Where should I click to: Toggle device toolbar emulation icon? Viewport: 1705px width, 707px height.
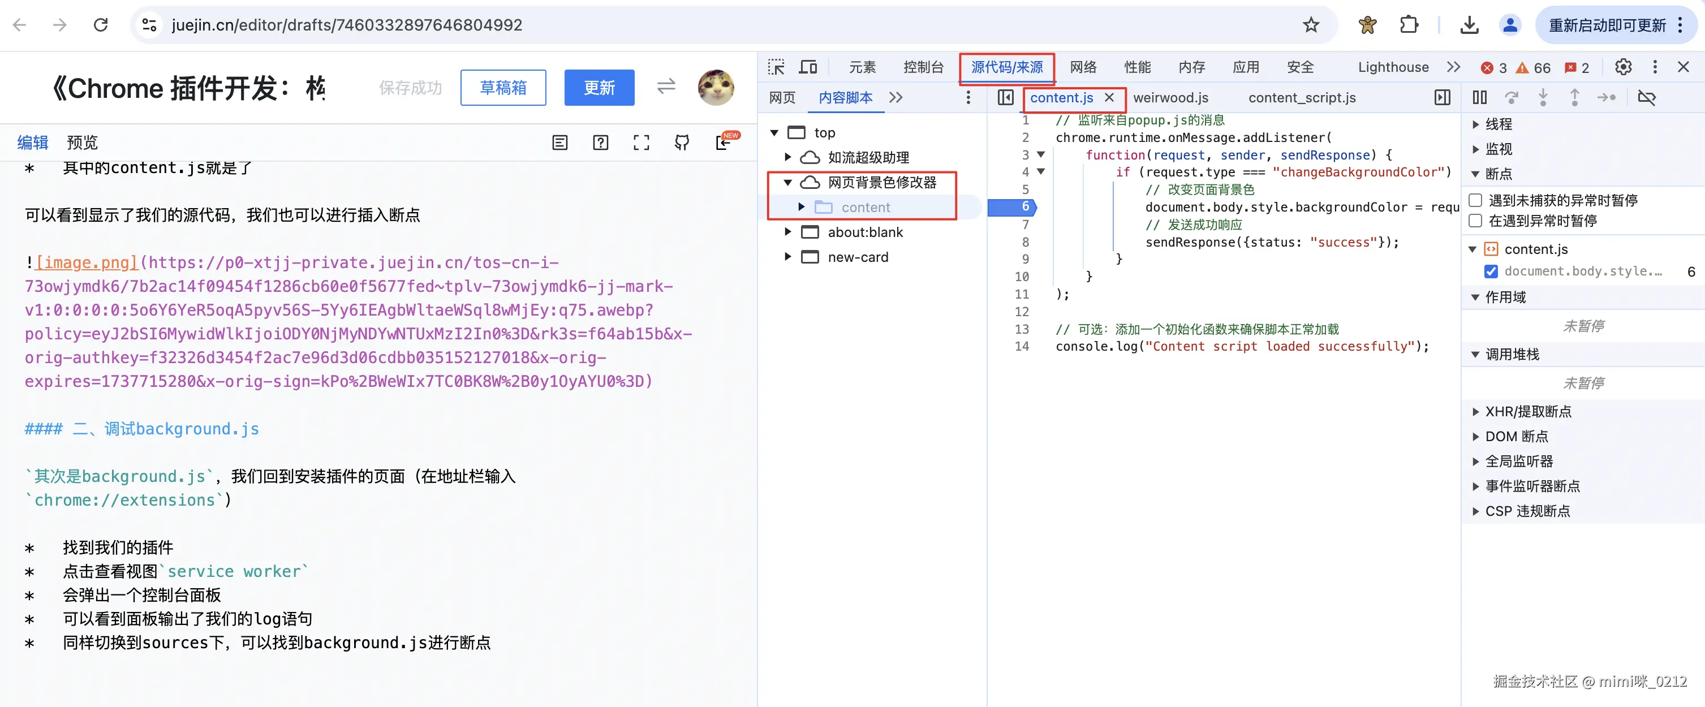pyautogui.click(x=807, y=67)
